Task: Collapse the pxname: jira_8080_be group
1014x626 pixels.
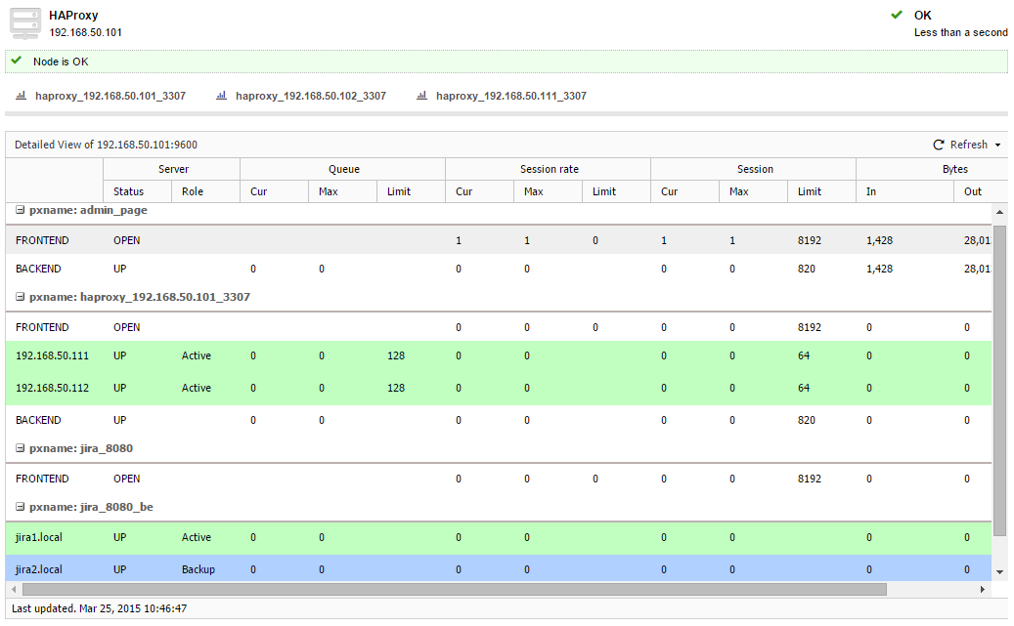Action: pyautogui.click(x=21, y=507)
